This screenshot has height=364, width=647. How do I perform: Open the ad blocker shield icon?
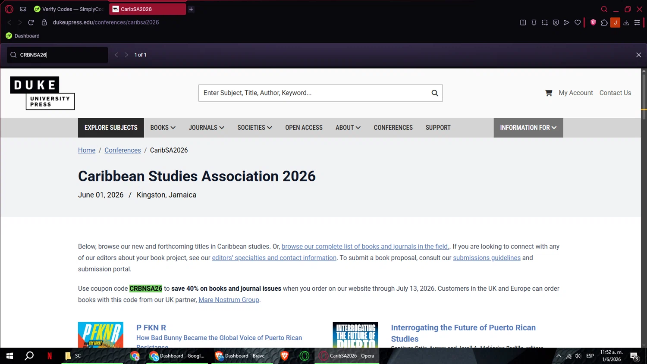point(556,22)
